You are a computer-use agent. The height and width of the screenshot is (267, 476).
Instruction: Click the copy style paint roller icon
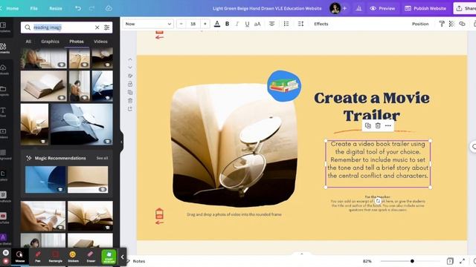point(442,24)
